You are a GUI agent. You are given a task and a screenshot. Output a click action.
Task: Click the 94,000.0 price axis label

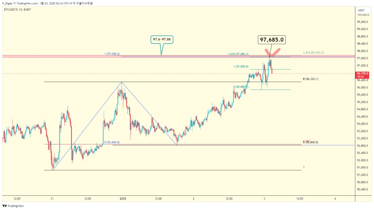point(362,124)
